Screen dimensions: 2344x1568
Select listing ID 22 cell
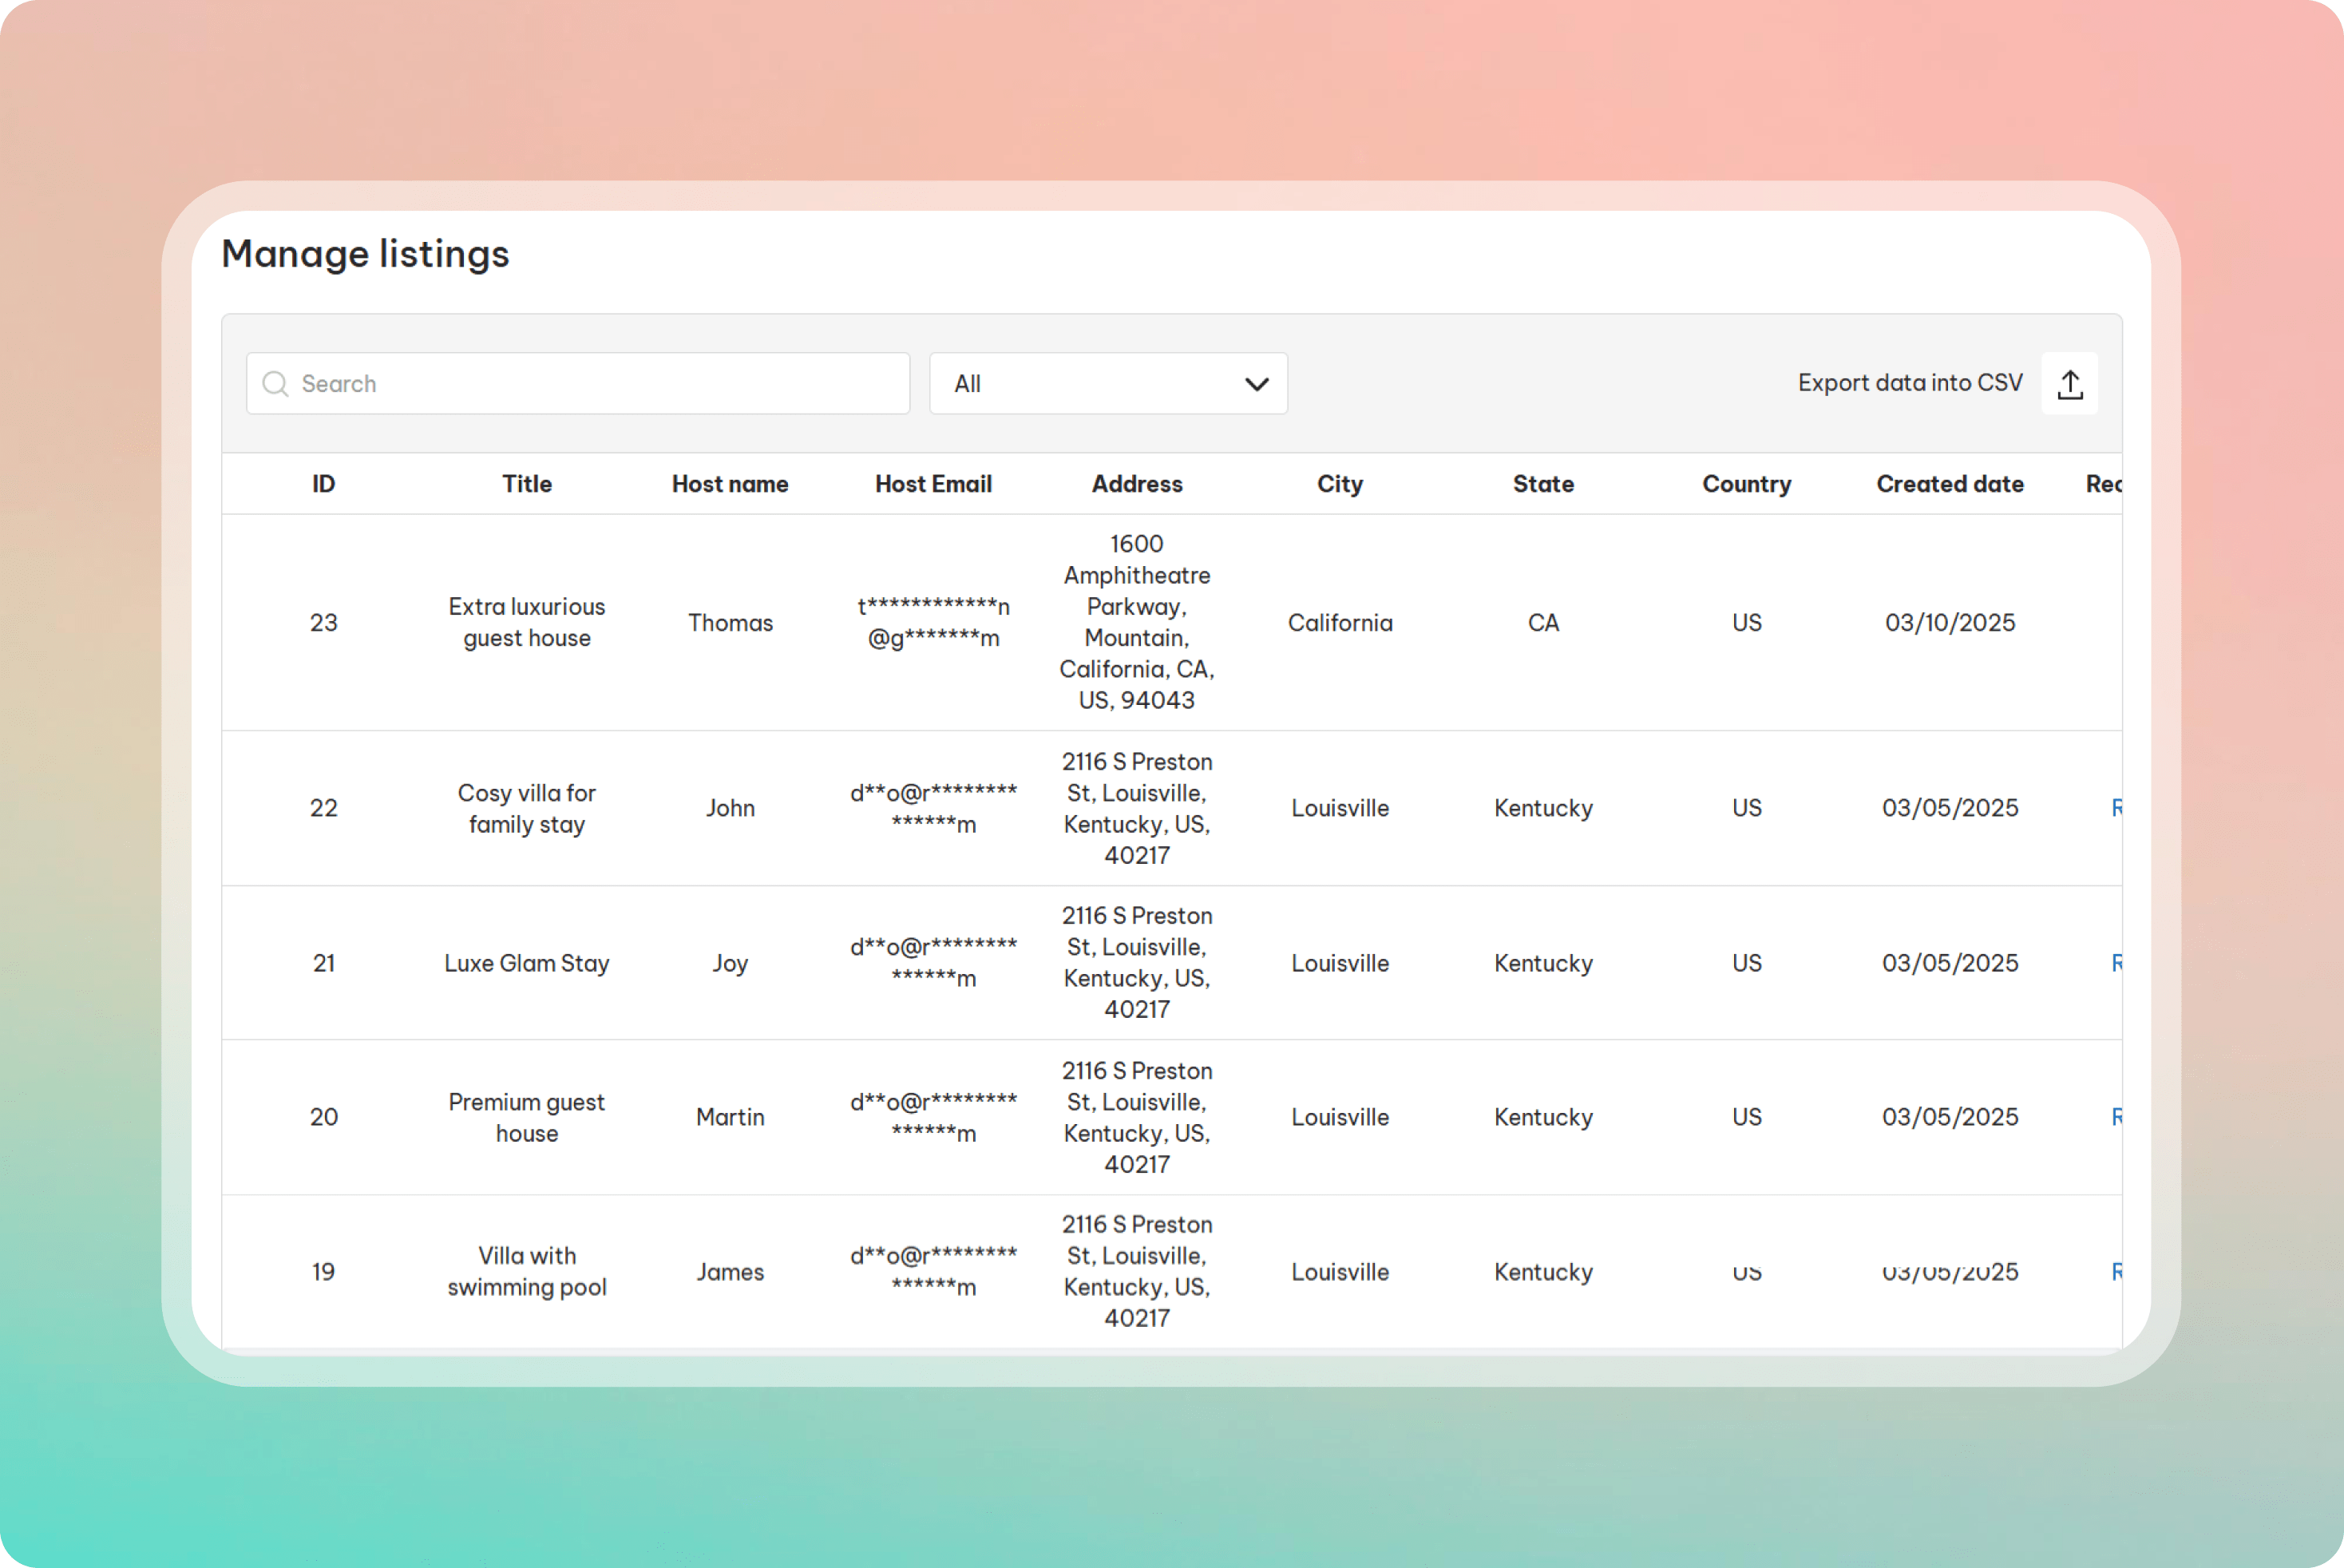click(323, 808)
